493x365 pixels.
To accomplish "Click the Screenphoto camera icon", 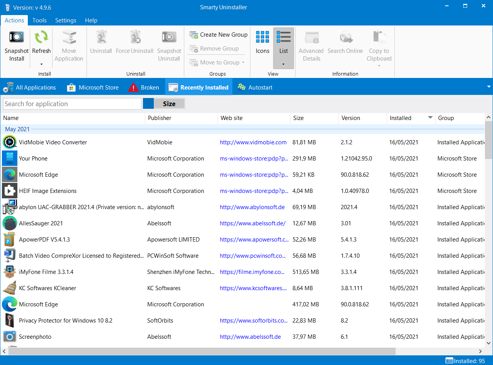I will pos(9,337).
